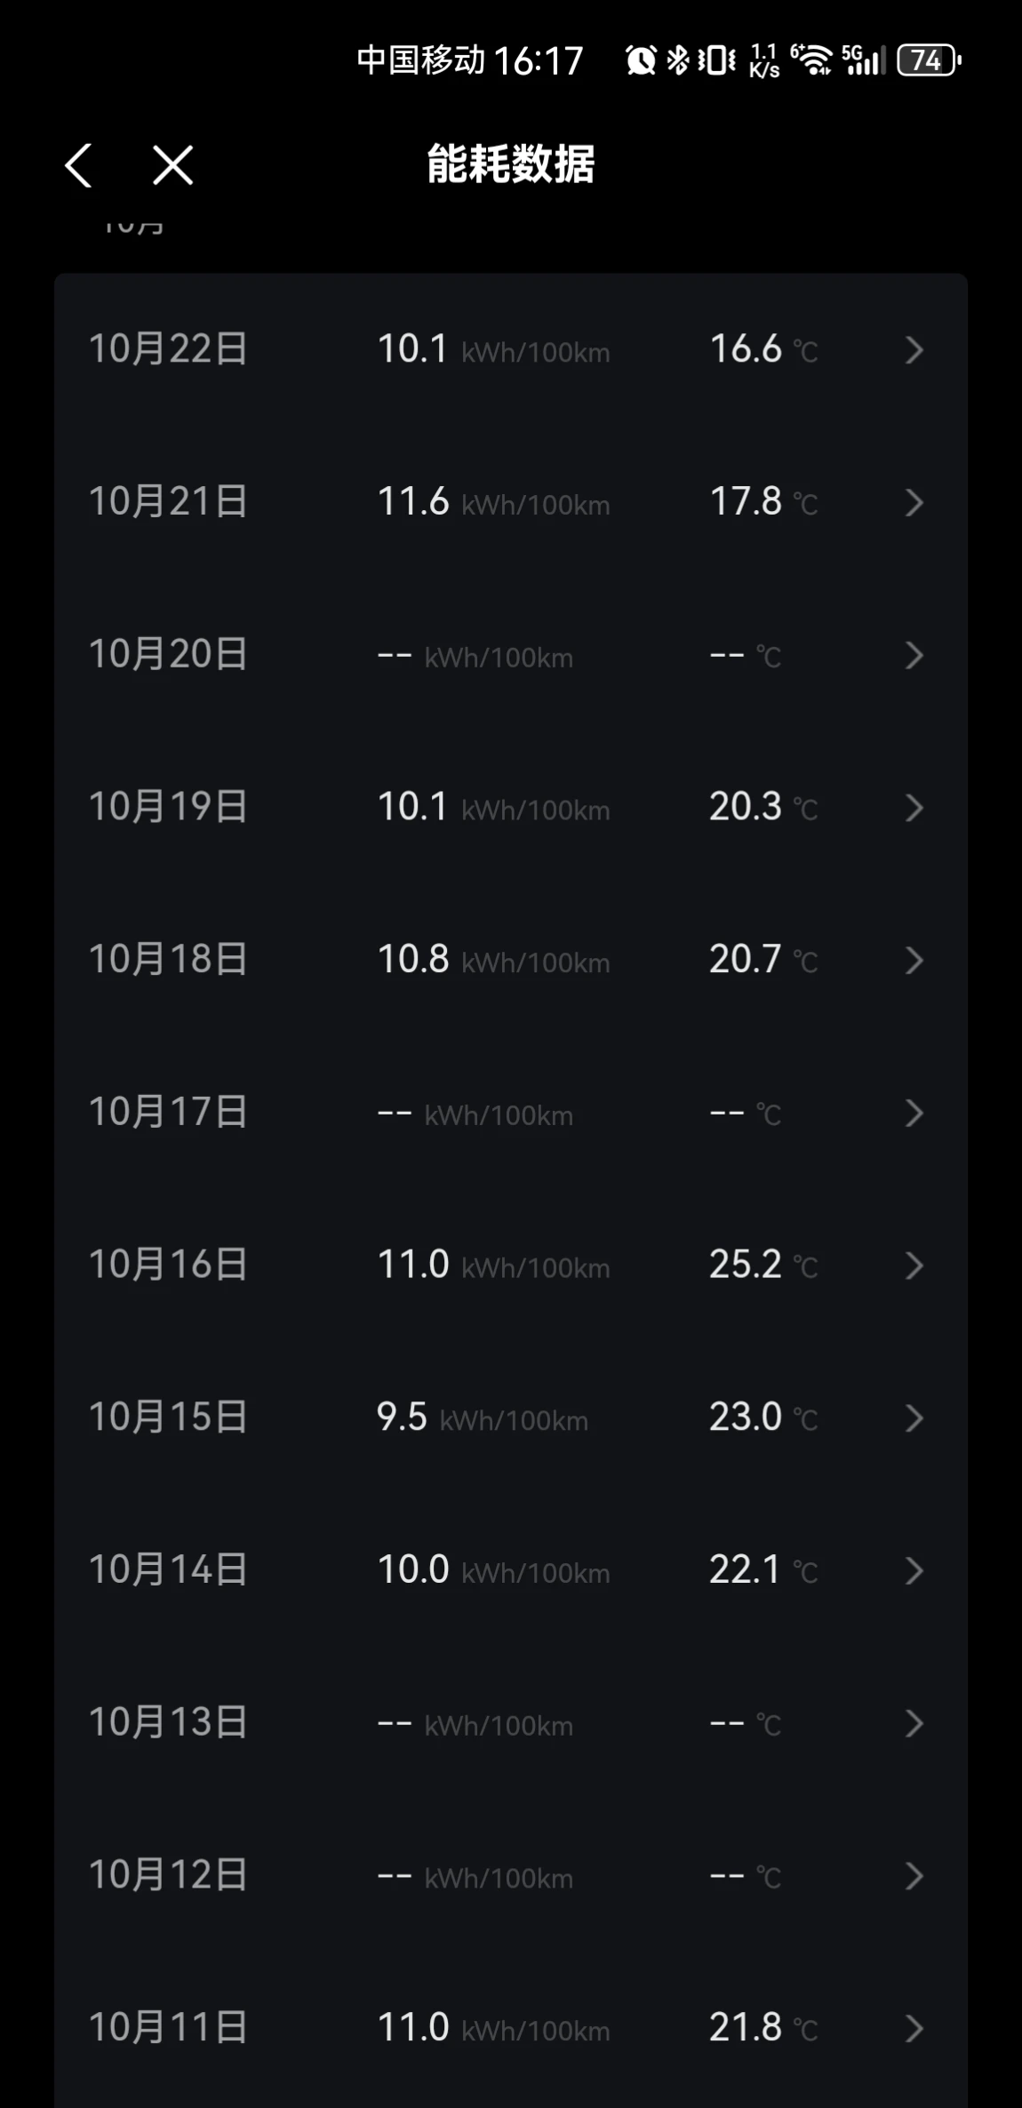This screenshot has height=2108, width=1022.
Task: Expand details chevron for 10月22日
Action: tap(914, 350)
